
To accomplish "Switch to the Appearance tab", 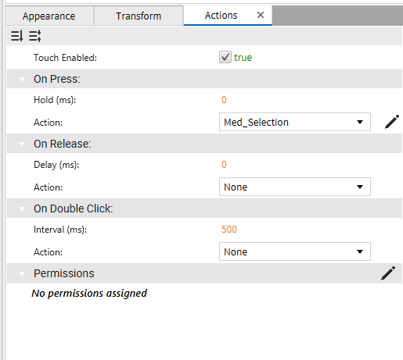I will 49,16.
